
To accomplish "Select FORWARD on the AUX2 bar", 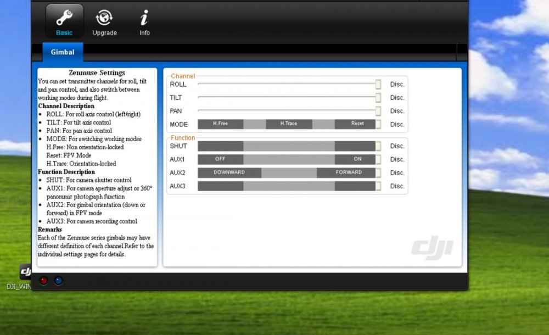I will pyautogui.click(x=346, y=172).
